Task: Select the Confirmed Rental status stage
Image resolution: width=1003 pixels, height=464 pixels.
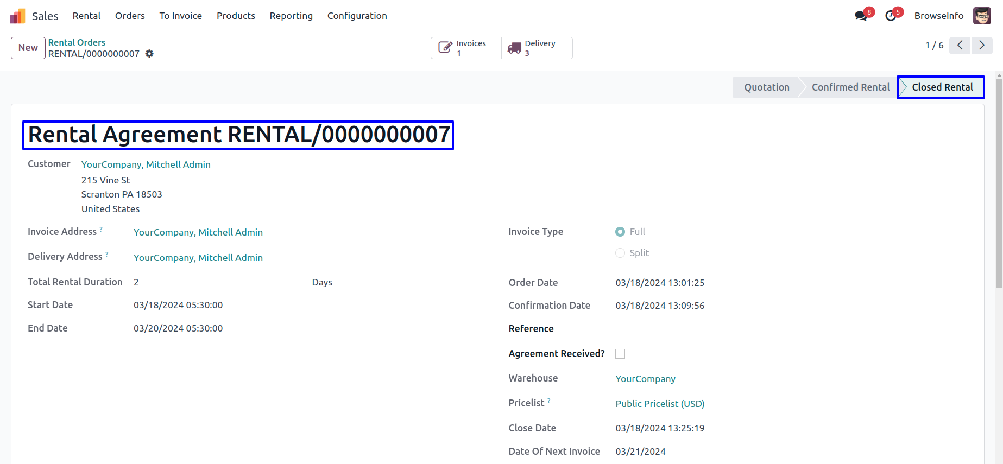Action: [x=850, y=87]
